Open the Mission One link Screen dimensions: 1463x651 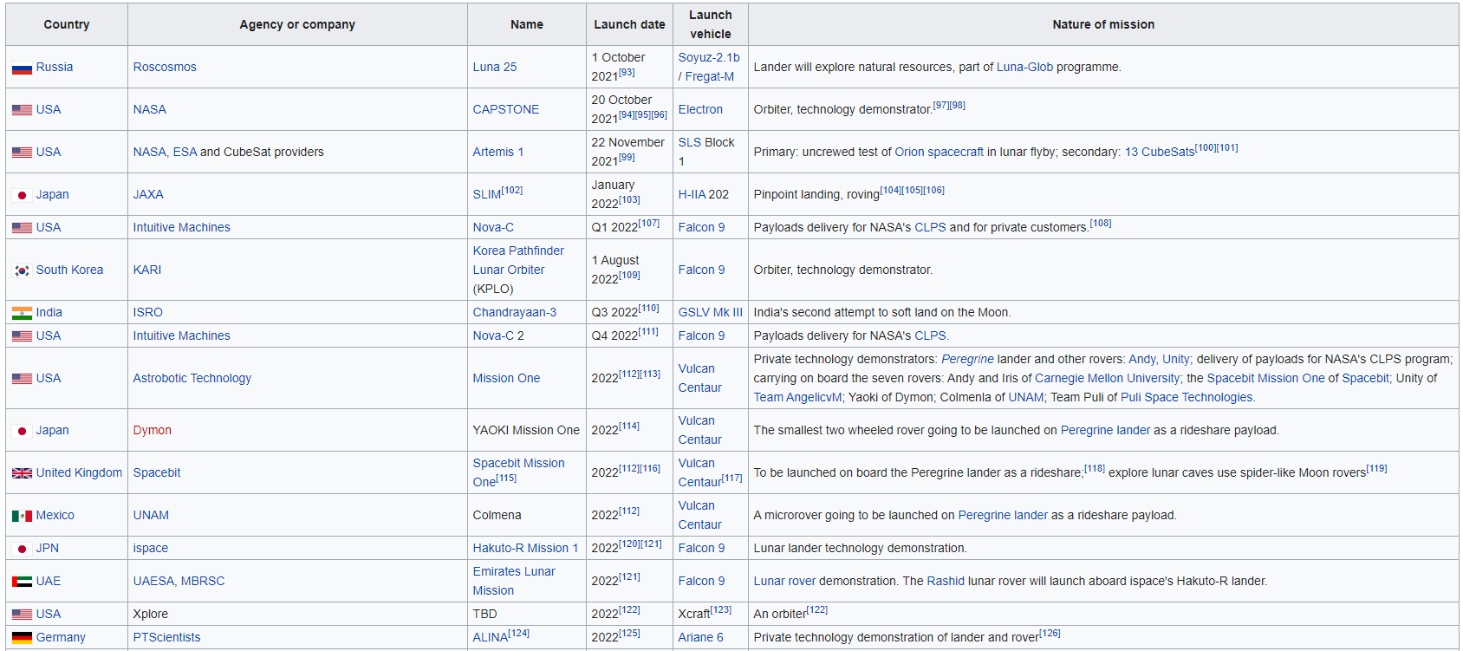(x=506, y=378)
